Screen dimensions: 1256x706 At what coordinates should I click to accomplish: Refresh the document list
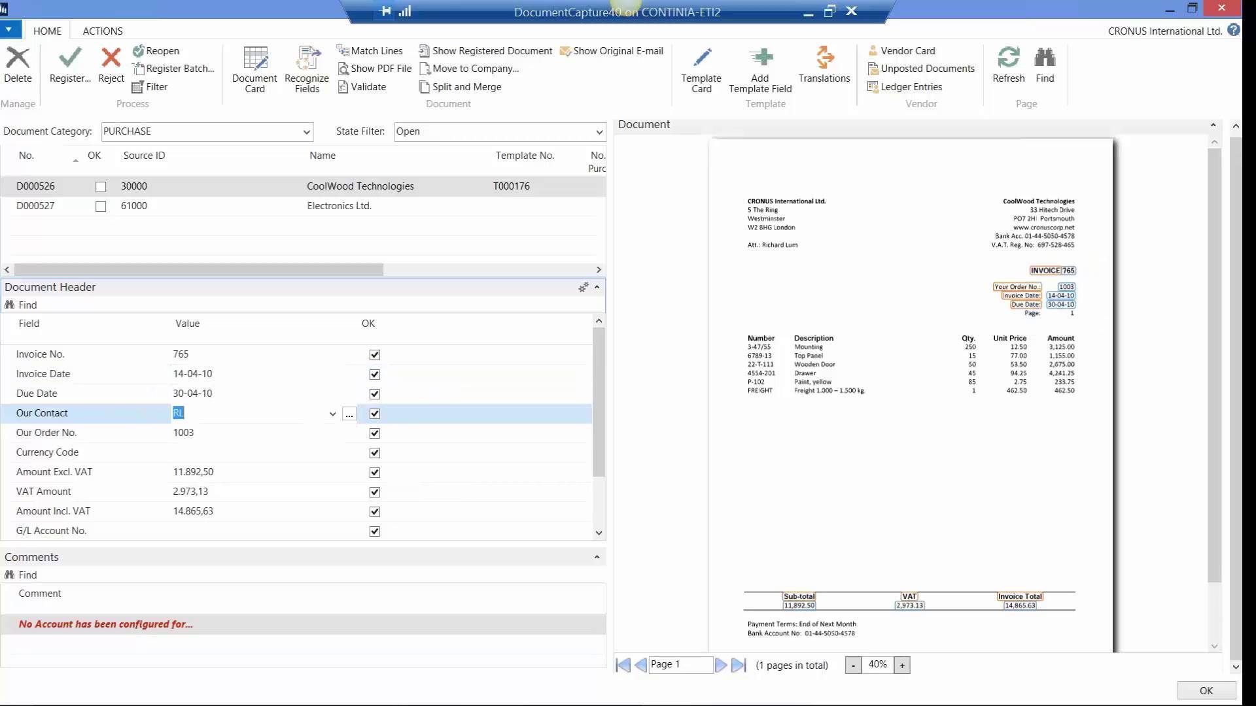1008,65
